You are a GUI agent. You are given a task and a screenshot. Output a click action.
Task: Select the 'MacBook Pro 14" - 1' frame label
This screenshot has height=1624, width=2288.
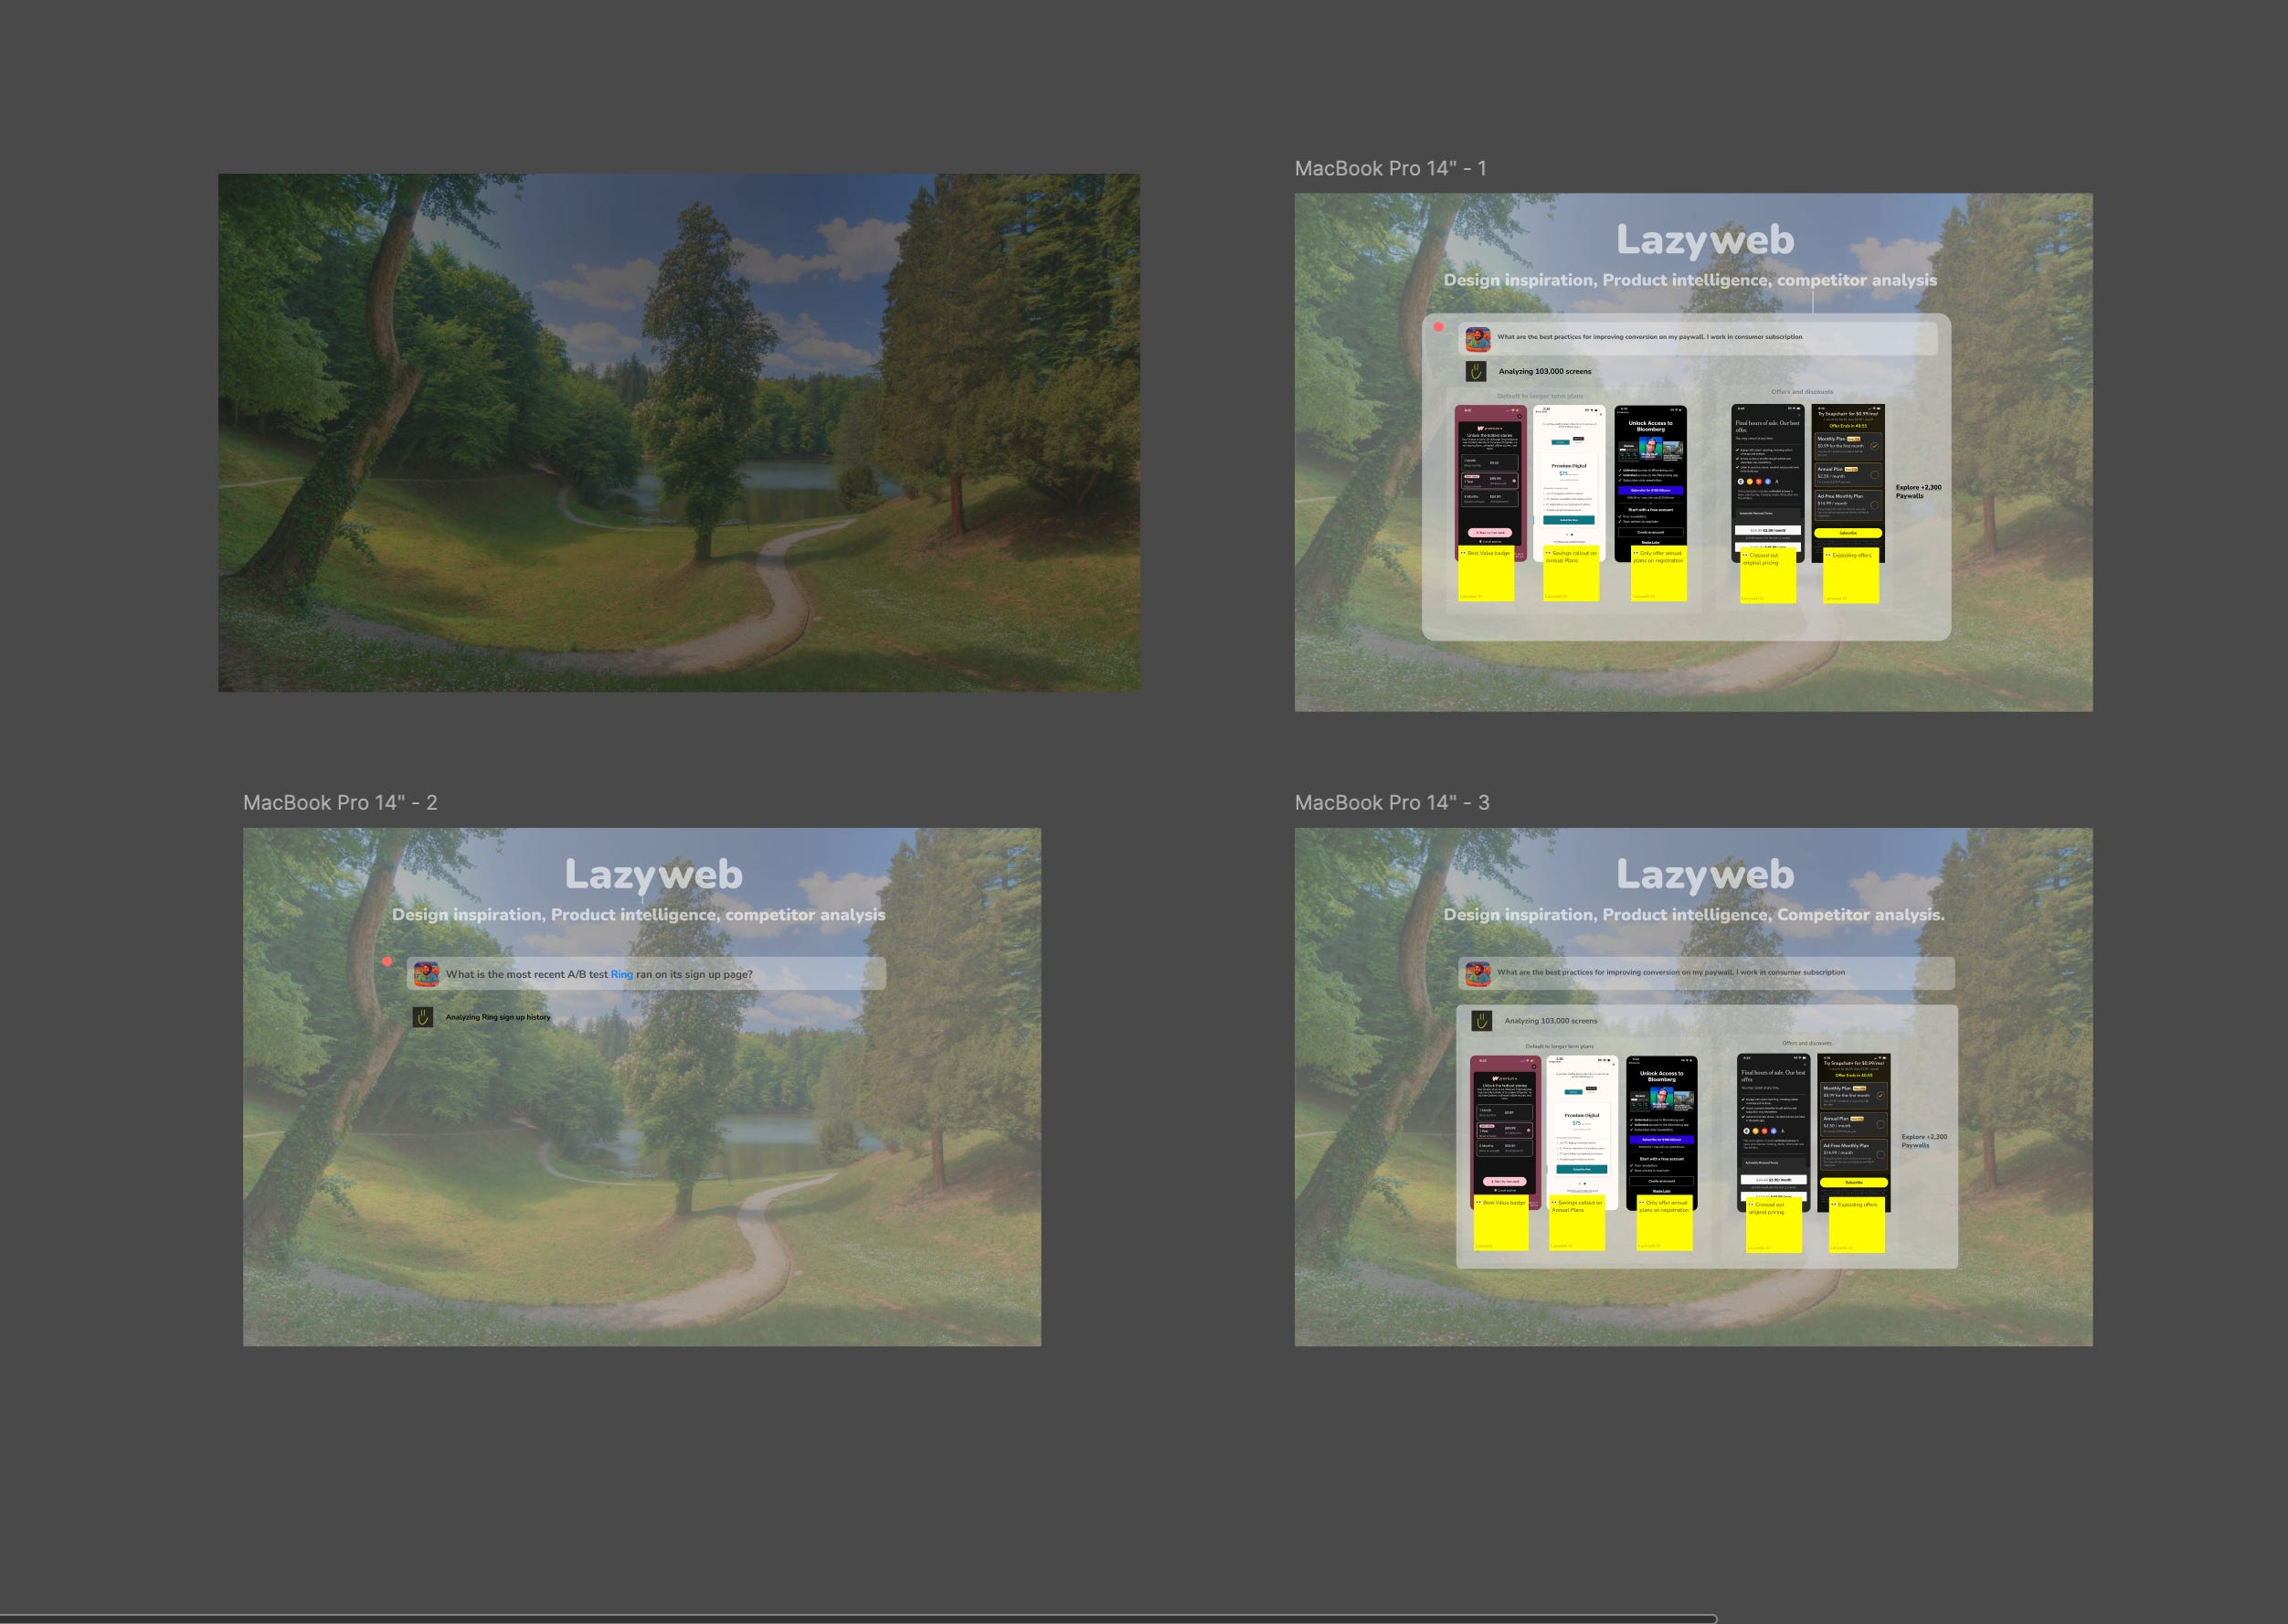1390,169
